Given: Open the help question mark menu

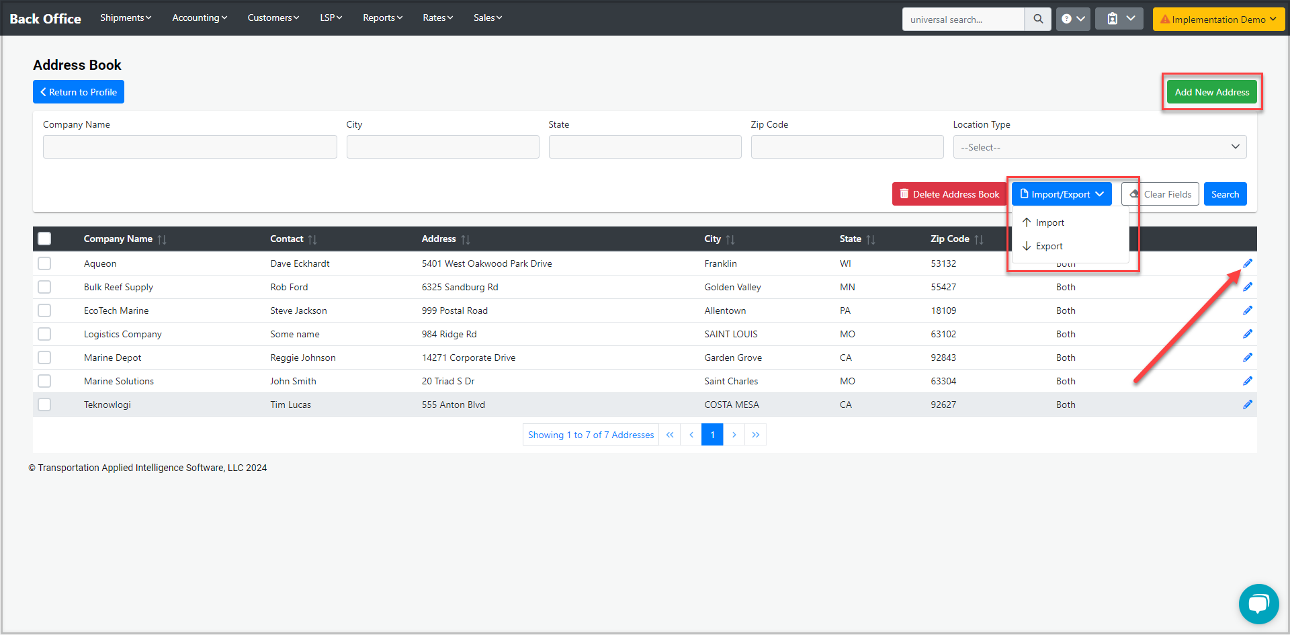Looking at the screenshot, I should 1073,19.
